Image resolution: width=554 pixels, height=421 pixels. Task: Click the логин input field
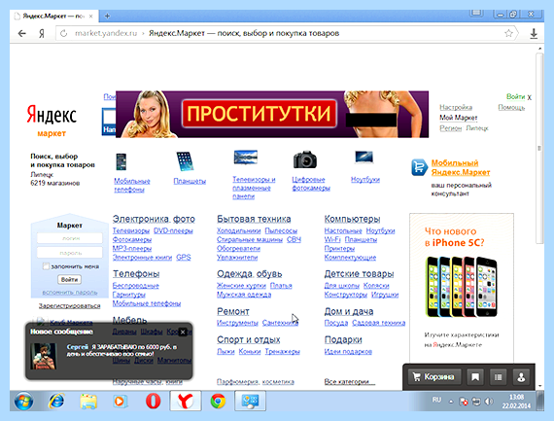(x=70, y=238)
